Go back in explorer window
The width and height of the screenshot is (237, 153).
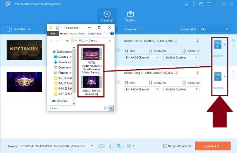click(x=51, y=41)
